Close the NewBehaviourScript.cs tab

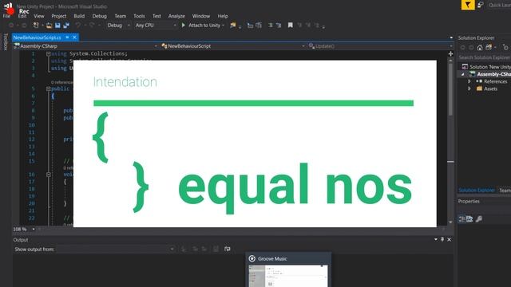[x=74, y=37]
